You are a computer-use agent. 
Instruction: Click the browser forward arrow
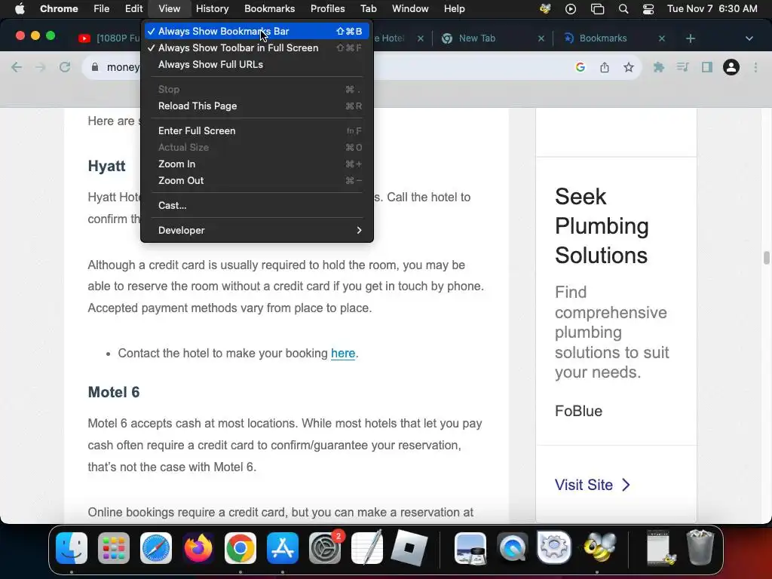click(41, 67)
